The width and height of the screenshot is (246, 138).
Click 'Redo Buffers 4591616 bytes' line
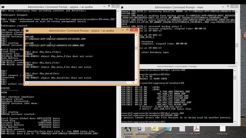pyautogui.click(x=30, y=127)
